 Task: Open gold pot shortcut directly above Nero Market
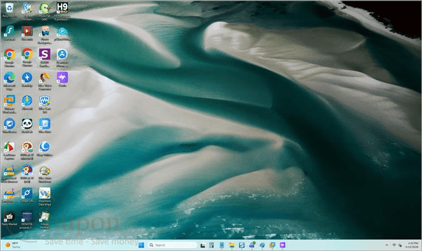9,195
